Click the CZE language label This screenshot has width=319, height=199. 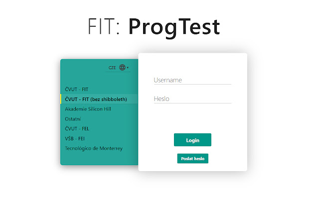(x=112, y=68)
